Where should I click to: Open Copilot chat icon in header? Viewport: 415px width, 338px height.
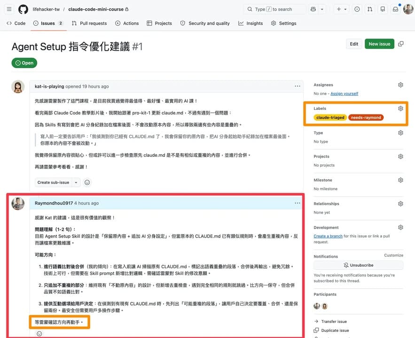point(313,9)
